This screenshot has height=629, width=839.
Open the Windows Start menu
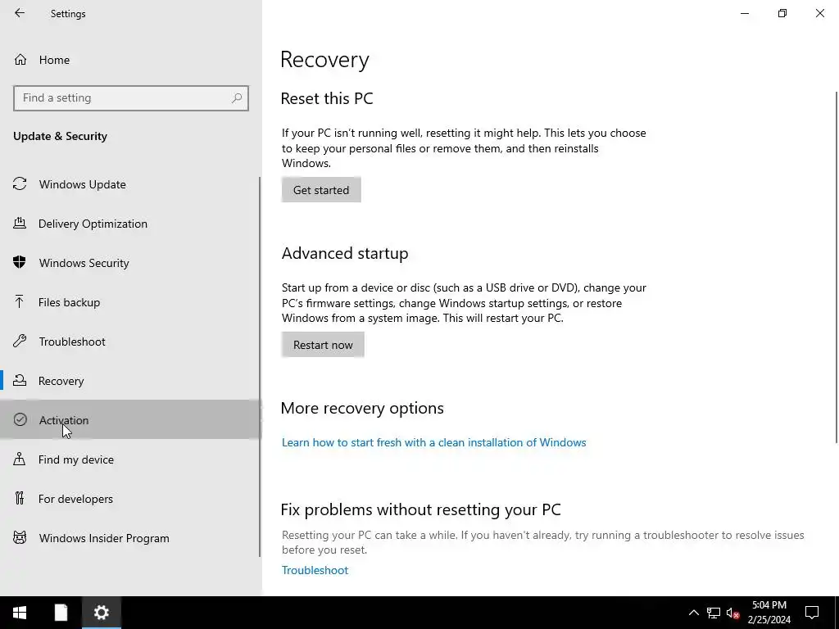coord(20,613)
